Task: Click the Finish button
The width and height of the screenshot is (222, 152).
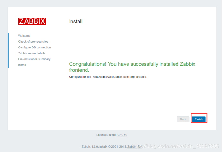Action: (x=199, y=119)
